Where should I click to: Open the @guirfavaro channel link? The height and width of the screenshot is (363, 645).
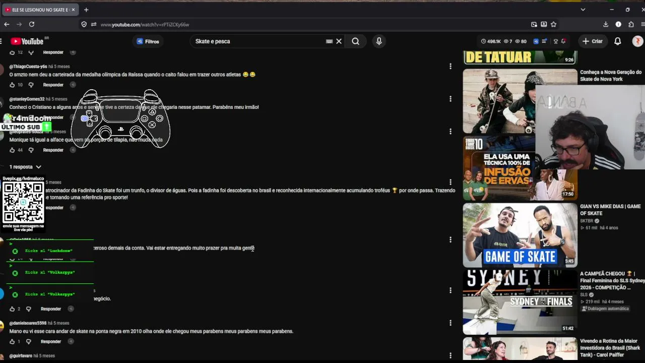[21, 356]
